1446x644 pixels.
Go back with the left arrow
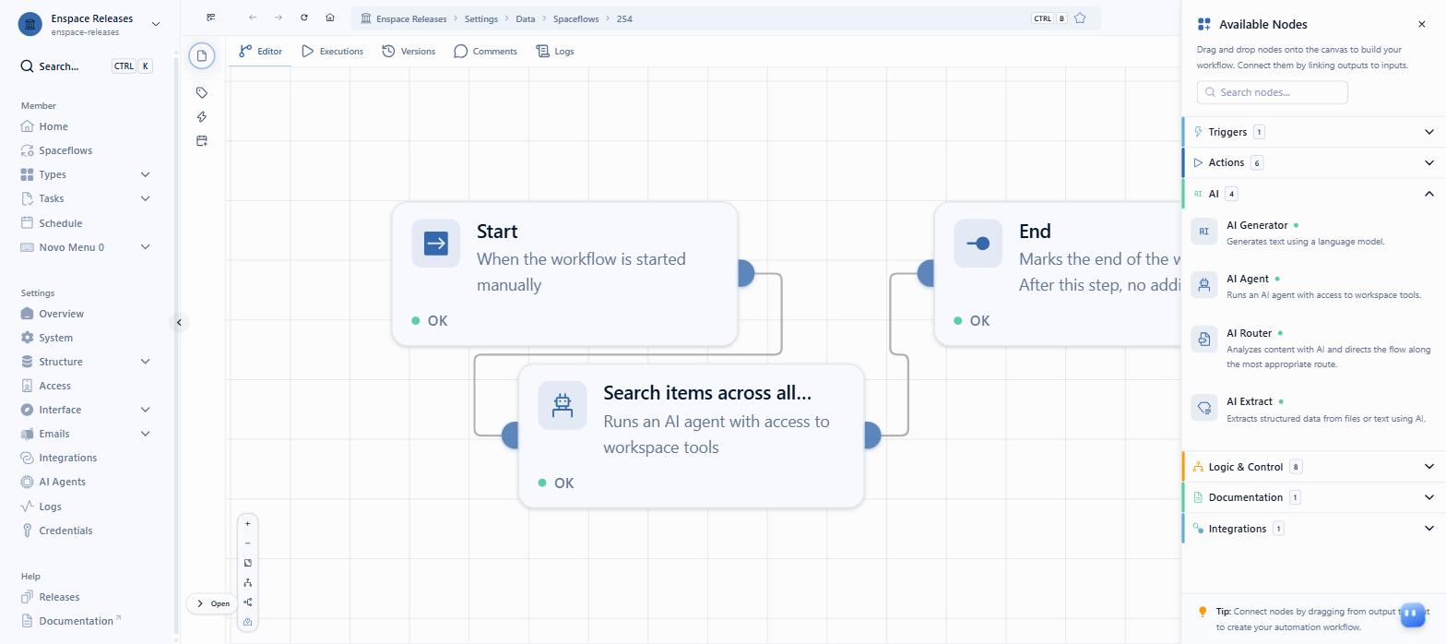coord(253,18)
